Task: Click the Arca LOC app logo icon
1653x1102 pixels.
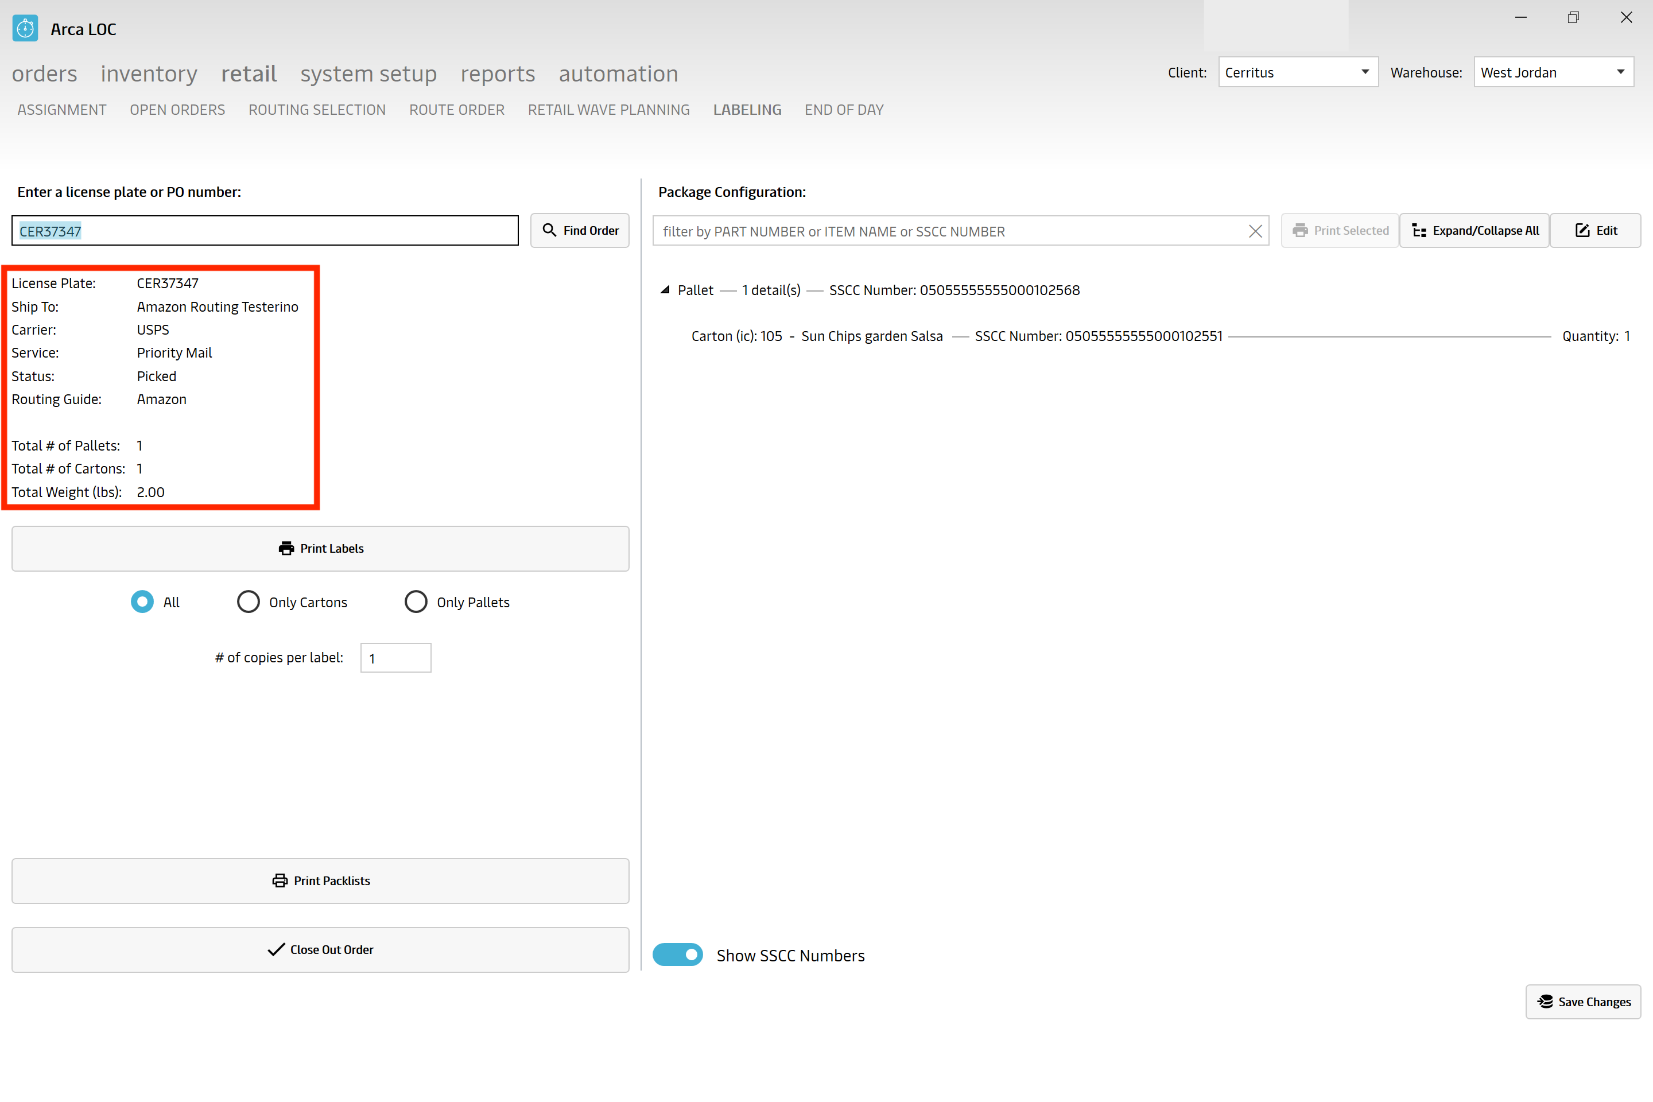Action: coord(25,29)
